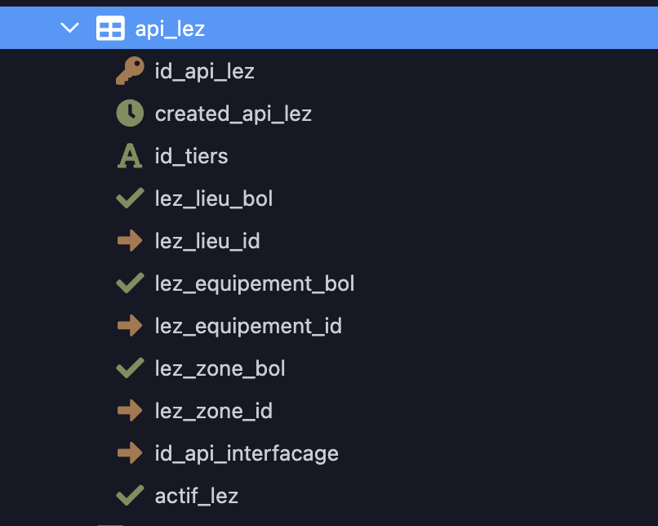Click the boolean checkmark icon for lez_lieu_bol

coord(130,198)
